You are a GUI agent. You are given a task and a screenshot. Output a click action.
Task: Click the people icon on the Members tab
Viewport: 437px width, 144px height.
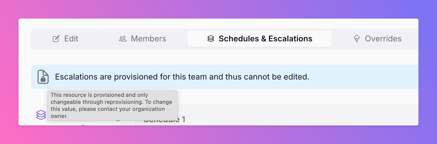coord(123,39)
